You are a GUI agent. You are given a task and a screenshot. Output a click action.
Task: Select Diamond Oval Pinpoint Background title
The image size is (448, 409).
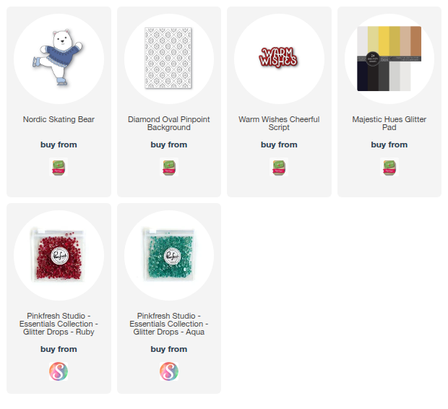point(169,123)
